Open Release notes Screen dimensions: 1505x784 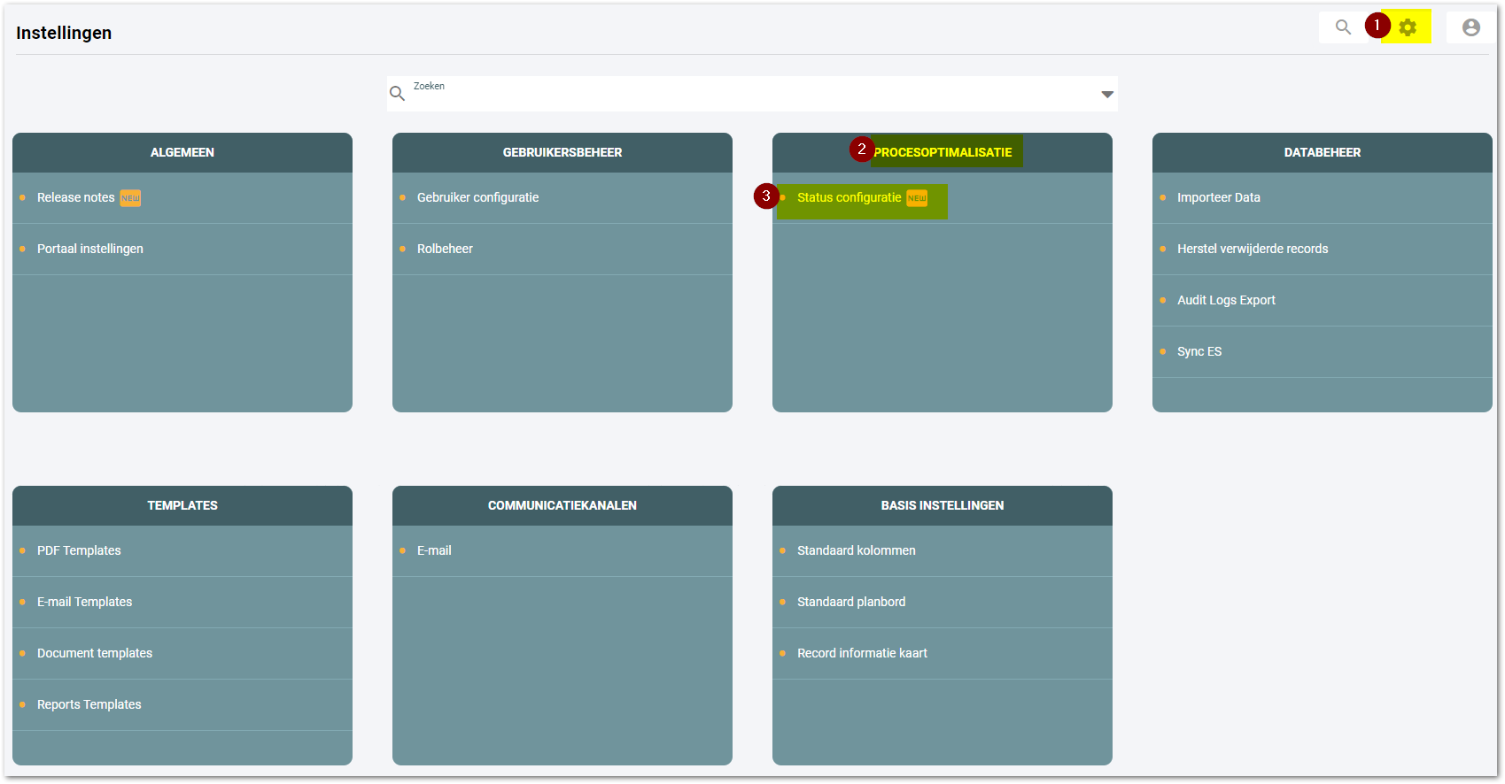[x=76, y=197]
